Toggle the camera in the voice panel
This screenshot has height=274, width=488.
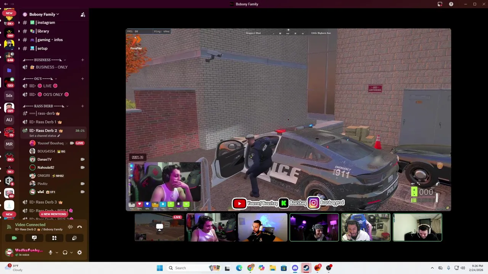click(14, 238)
